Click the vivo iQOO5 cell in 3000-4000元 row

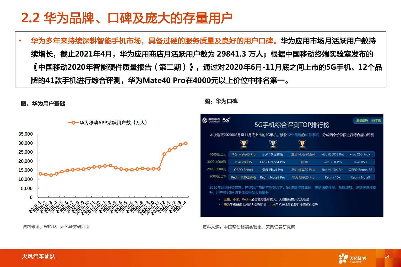(x=243, y=162)
